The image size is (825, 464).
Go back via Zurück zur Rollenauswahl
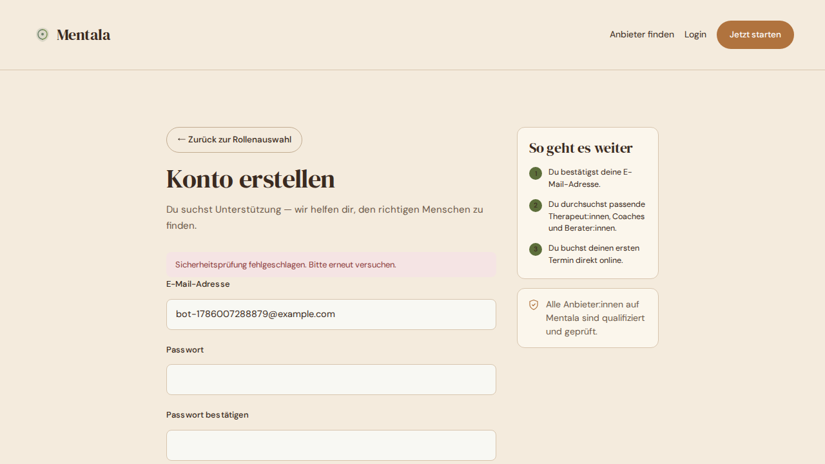pos(234,140)
